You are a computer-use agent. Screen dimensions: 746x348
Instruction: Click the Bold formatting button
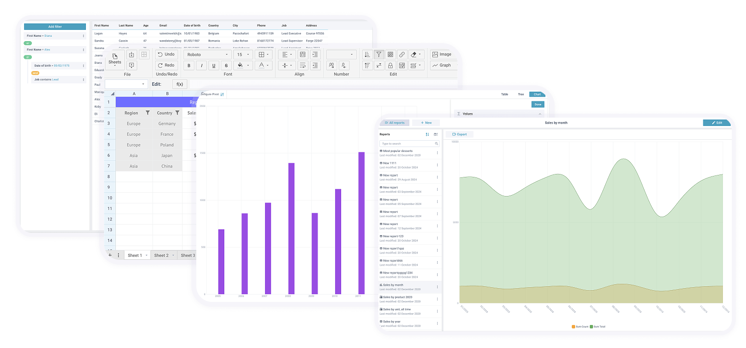pyautogui.click(x=189, y=66)
